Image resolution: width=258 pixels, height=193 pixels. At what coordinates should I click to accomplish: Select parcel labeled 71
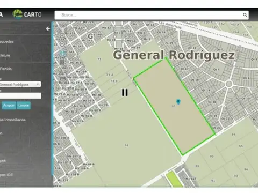coord(99,59)
